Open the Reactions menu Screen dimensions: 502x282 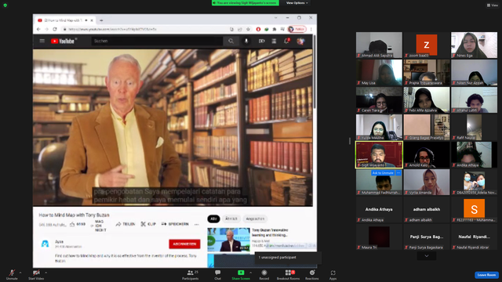(x=312, y=275)
